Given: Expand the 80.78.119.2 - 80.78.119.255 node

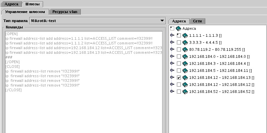Looking at the screenshot, I should click(x=172, y=49).
